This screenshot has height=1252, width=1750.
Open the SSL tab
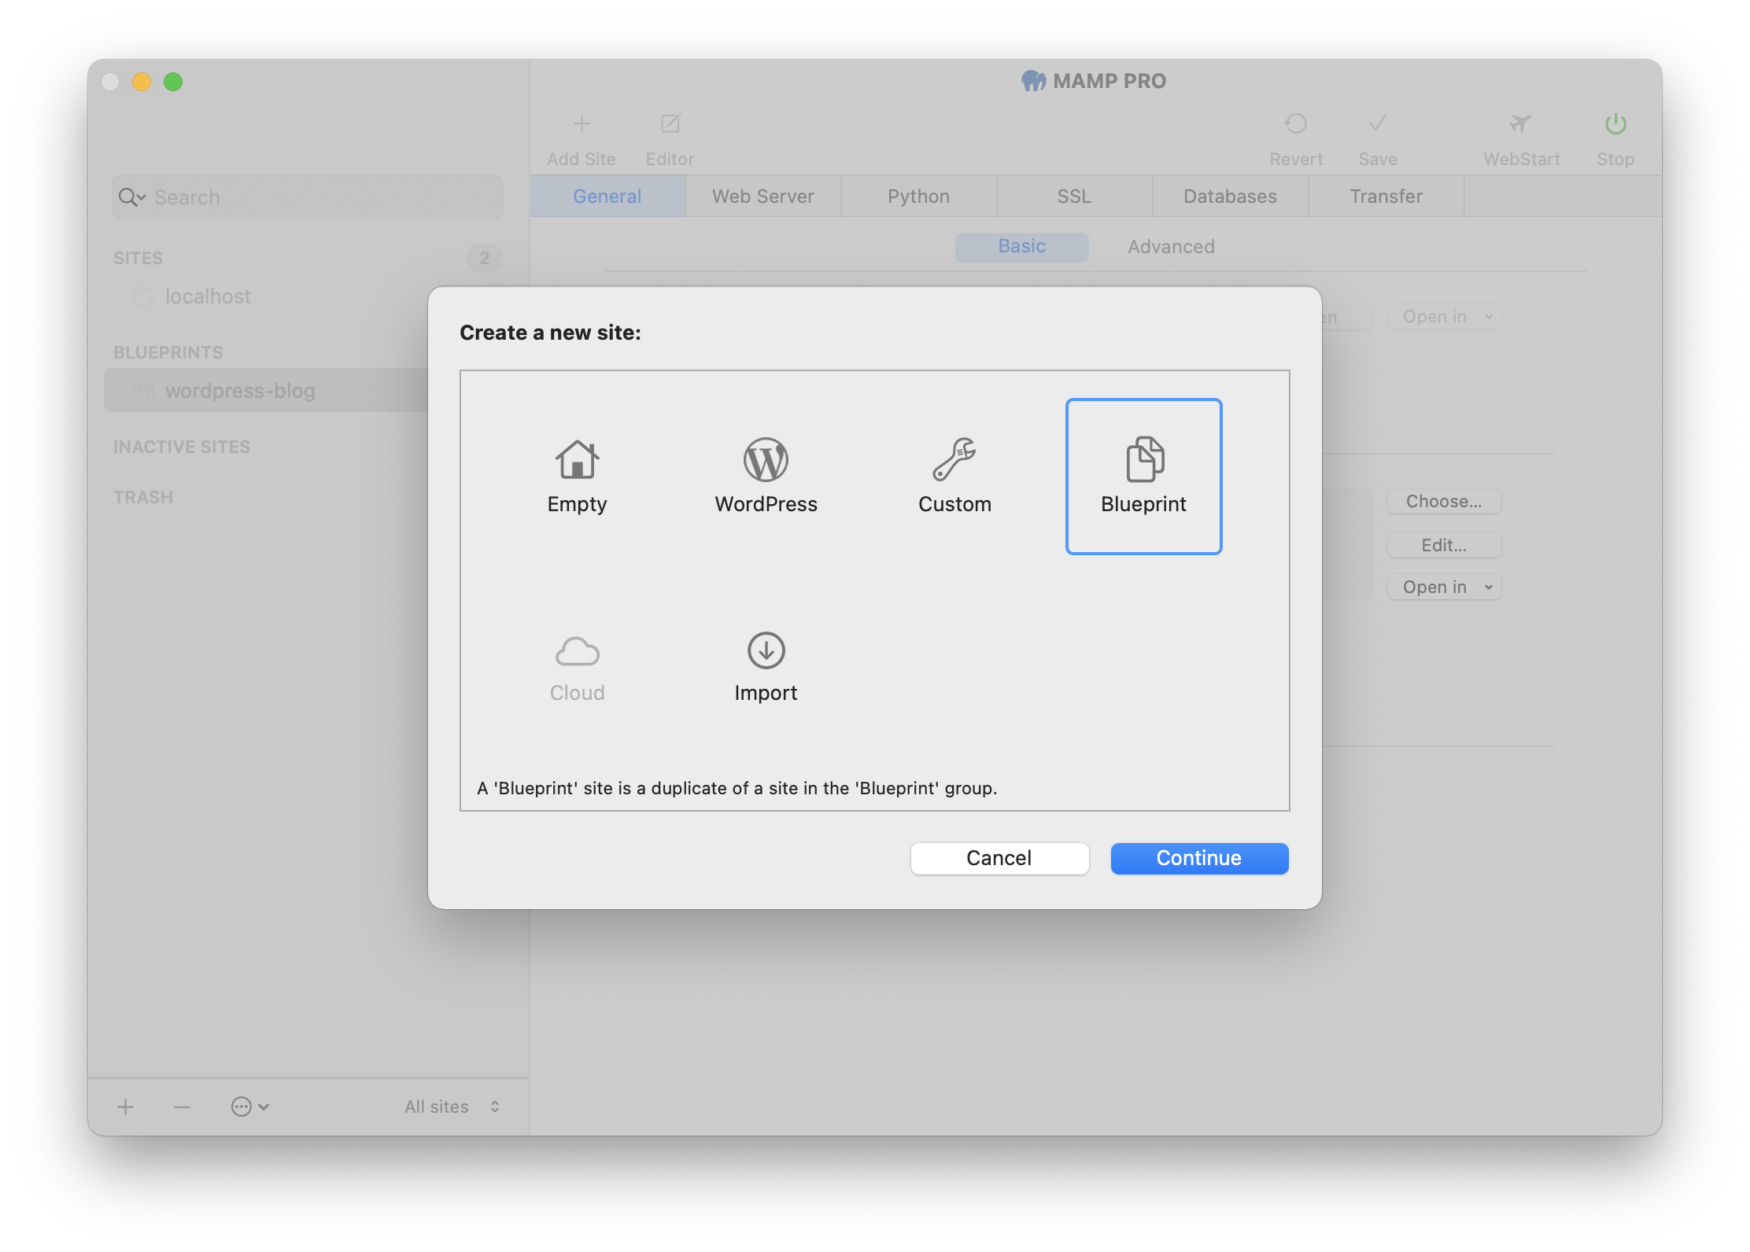click(1075, 197)
